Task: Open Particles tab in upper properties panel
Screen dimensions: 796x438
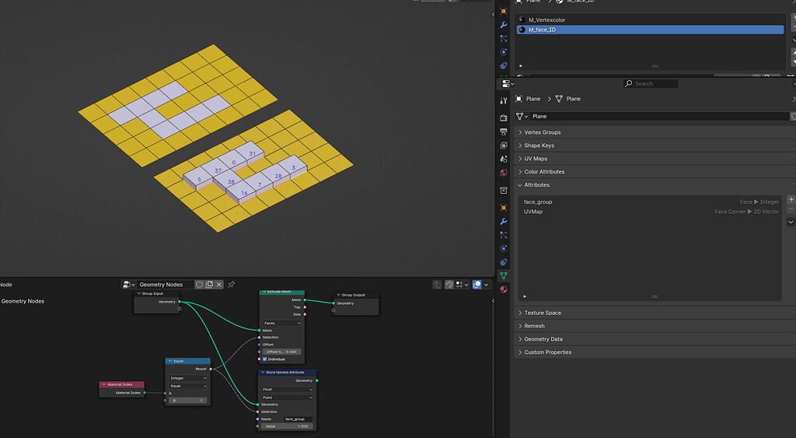Action: pyautogui.click(x=504, y=39)
